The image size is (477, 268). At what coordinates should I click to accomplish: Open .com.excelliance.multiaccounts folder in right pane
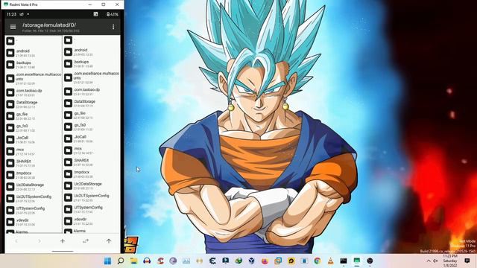point(92,77)
